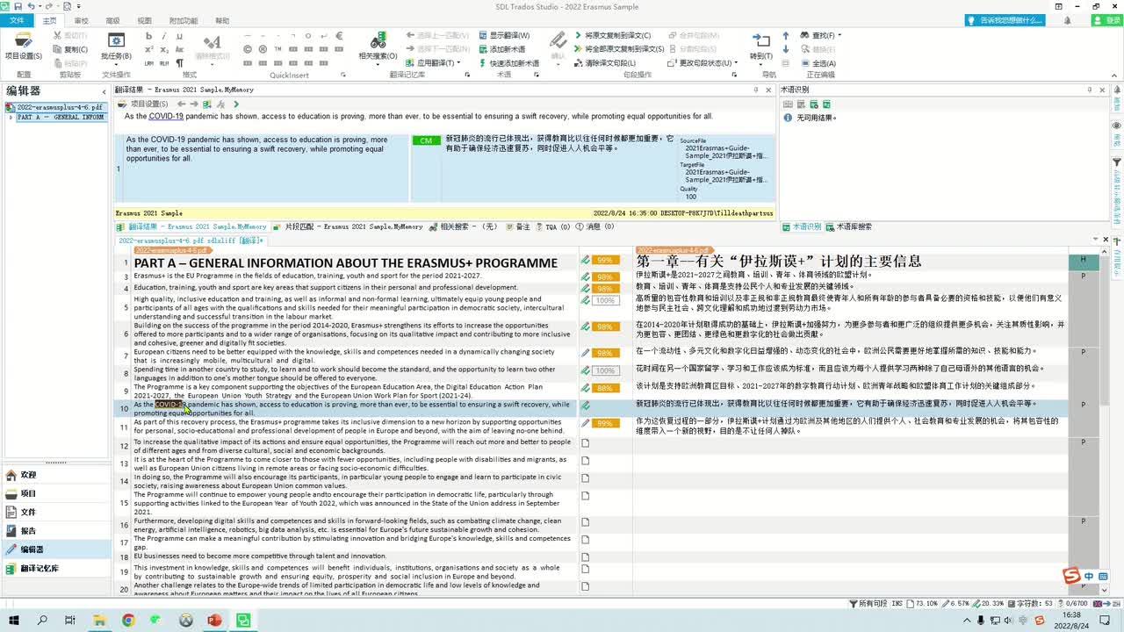Copy source to target (C)

(612, 35)
